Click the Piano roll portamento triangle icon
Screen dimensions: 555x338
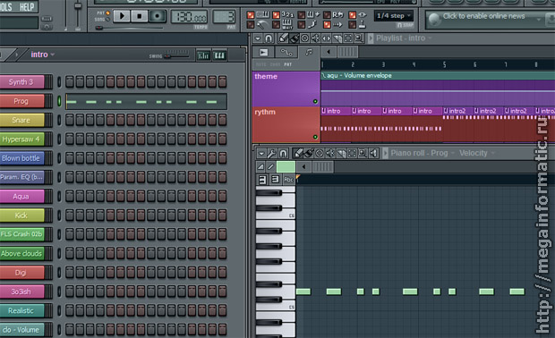click(260, 166)
